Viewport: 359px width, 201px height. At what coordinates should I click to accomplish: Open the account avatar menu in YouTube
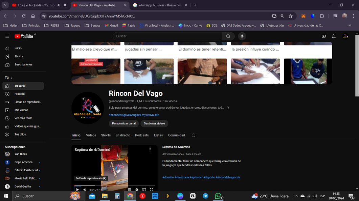[345, 36]
